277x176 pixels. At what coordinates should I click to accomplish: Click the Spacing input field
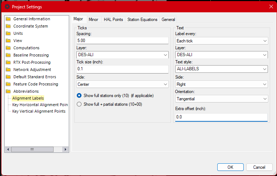click(122, 41)
